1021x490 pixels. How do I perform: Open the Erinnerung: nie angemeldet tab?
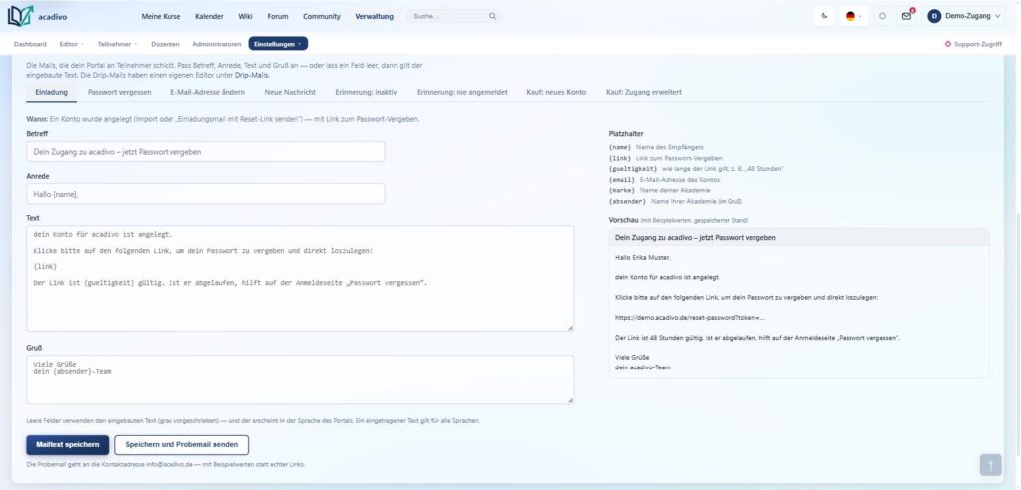(462, 92)
